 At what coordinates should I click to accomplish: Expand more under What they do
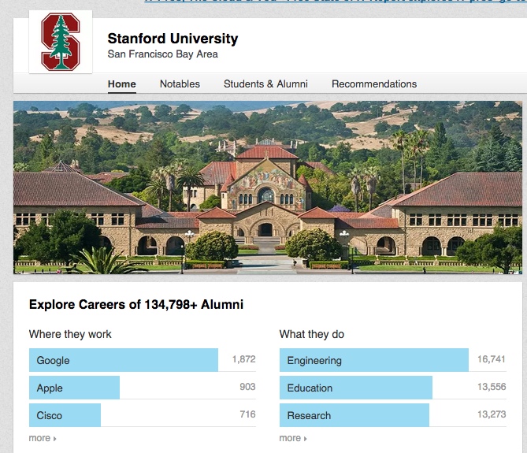[293, 438]
